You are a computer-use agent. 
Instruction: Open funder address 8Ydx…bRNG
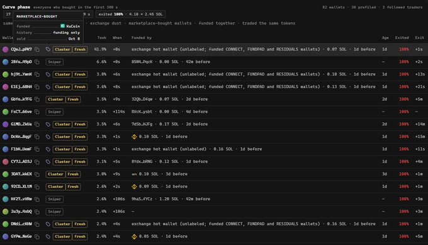[x=142, y=162]
